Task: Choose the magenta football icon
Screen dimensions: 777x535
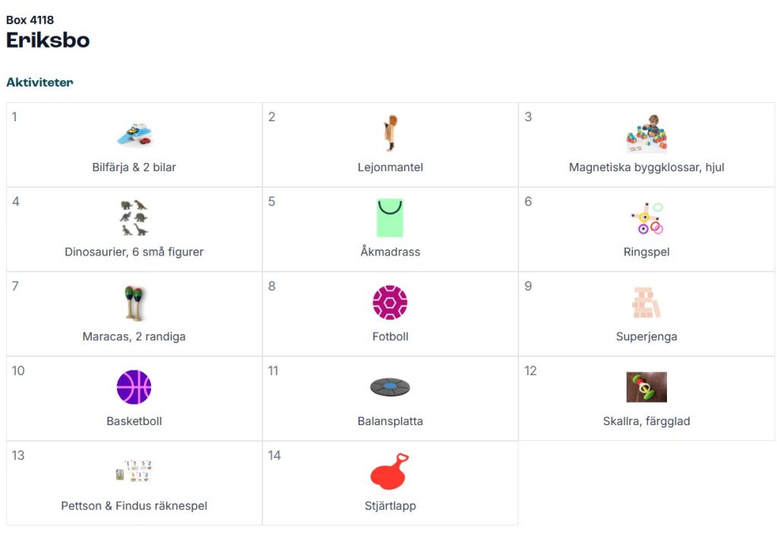Action: 390,303
